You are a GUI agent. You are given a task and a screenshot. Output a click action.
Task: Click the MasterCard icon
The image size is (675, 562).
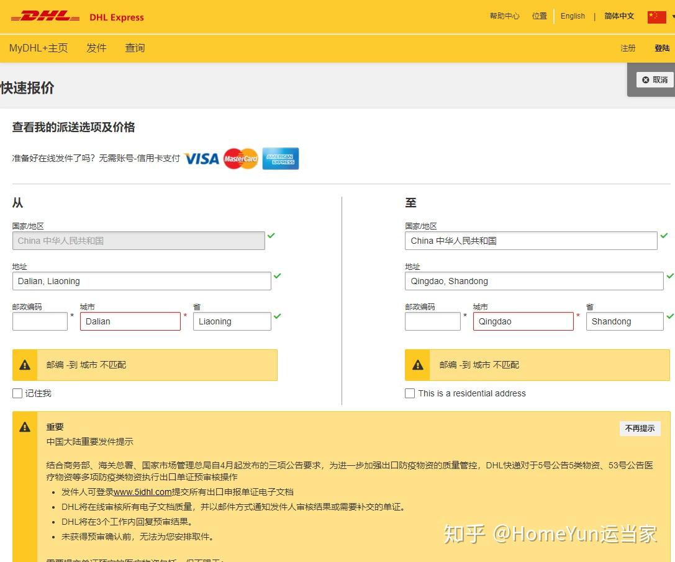[x=241, y=159]
